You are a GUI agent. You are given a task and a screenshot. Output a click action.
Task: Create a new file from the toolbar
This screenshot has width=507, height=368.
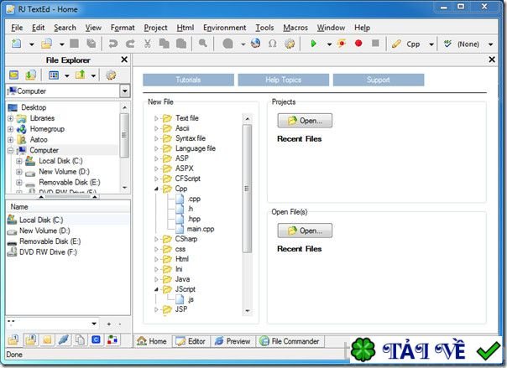16,44
